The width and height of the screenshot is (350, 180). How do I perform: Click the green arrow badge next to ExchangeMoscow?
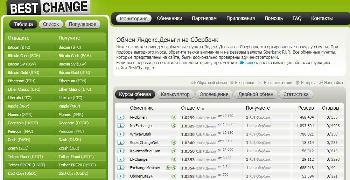pyautogui.click(x=168, y=168)
